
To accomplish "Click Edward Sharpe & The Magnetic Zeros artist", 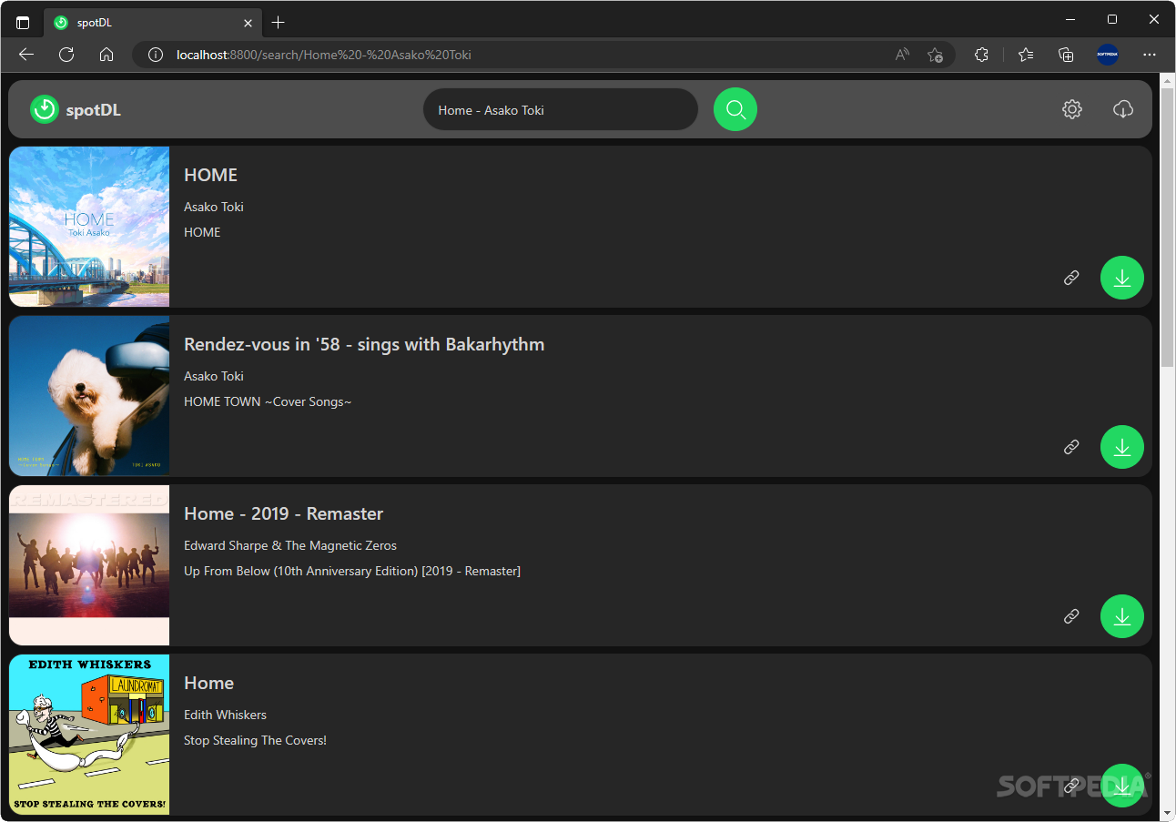I will pos(290,545).
